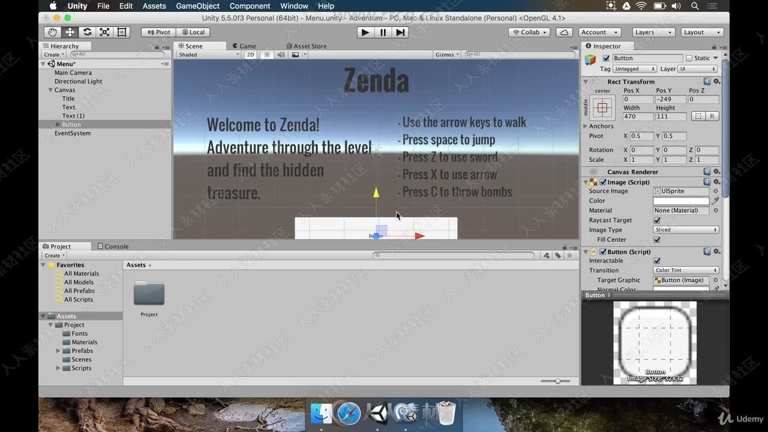Click the Pause button
768x432 pixels.
click(x=383, y=32)
